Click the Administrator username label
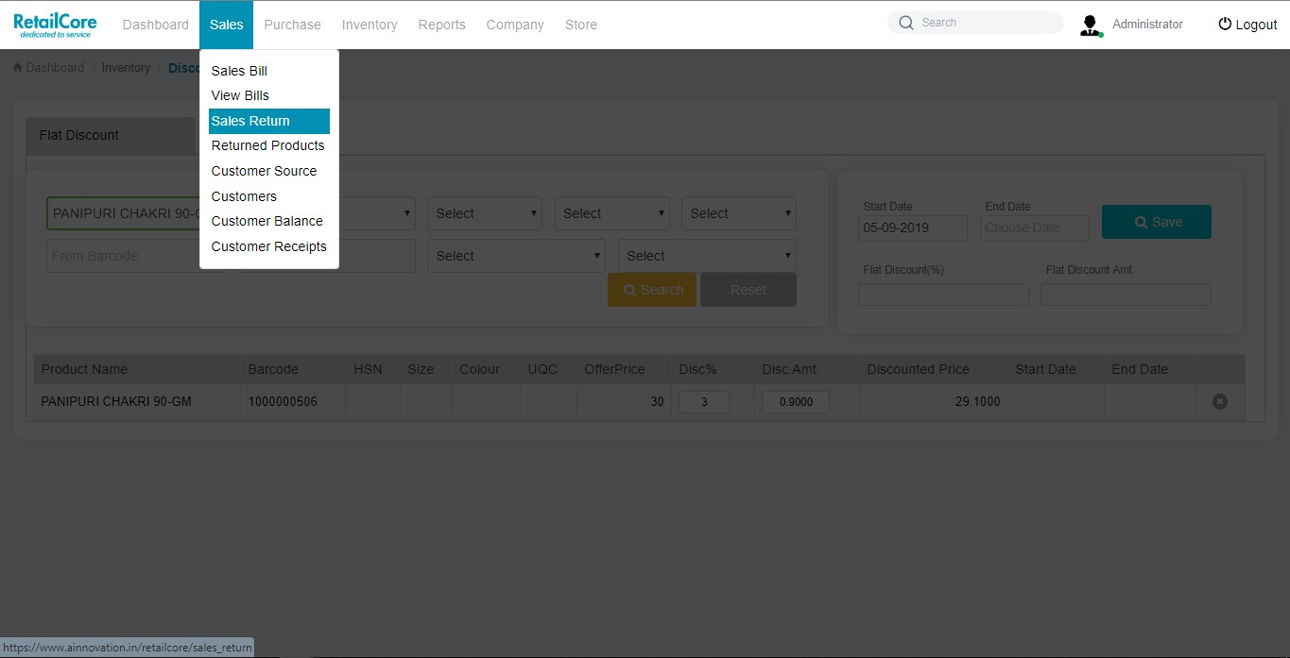 tap(1147, 25)
